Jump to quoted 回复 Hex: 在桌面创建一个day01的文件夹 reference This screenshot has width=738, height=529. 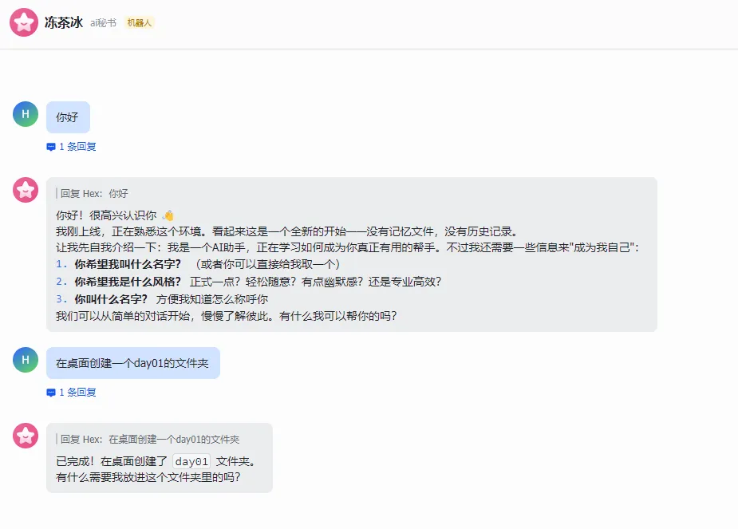pyautogui.click(x=150, y=439)
